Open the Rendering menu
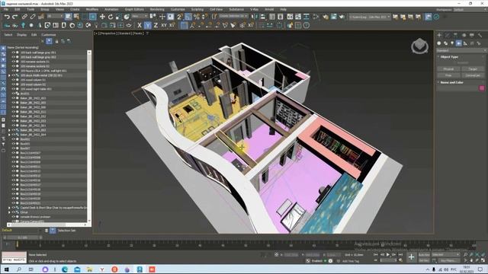This screenshot has height=274, width=488. click(157, 9)
